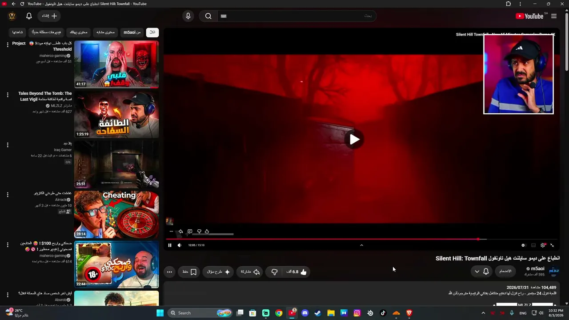Image resolution: width=569 pixels, height=320 pixels.
Task: Open options menu for Airrack video
Action: coord(8,195)
